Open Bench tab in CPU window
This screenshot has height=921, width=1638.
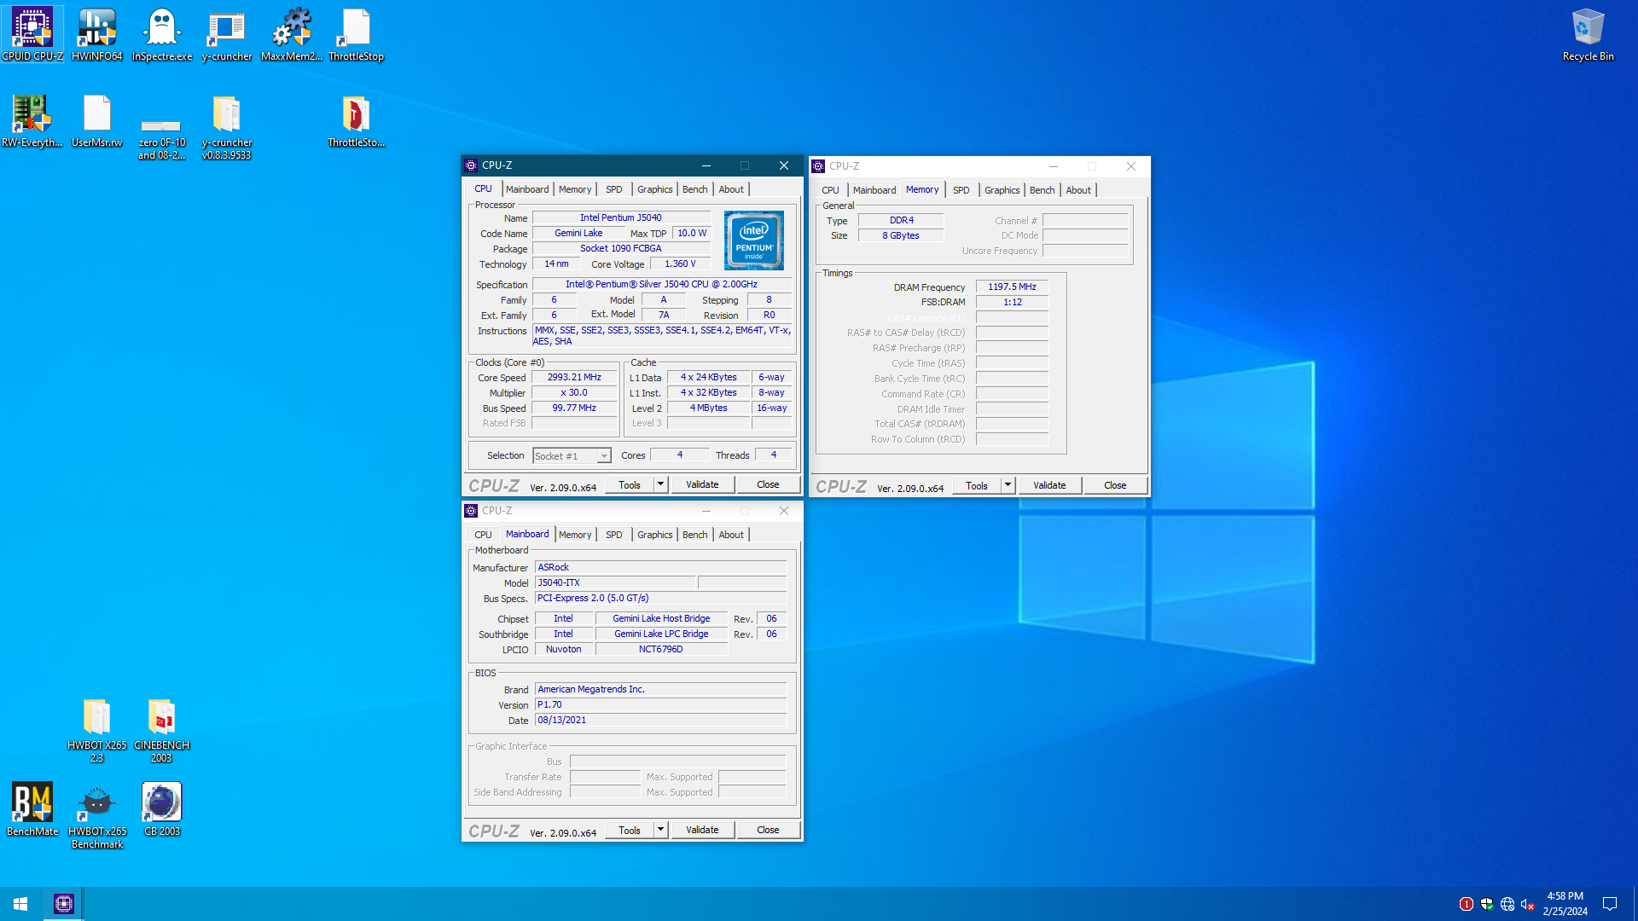click(695, 189)
